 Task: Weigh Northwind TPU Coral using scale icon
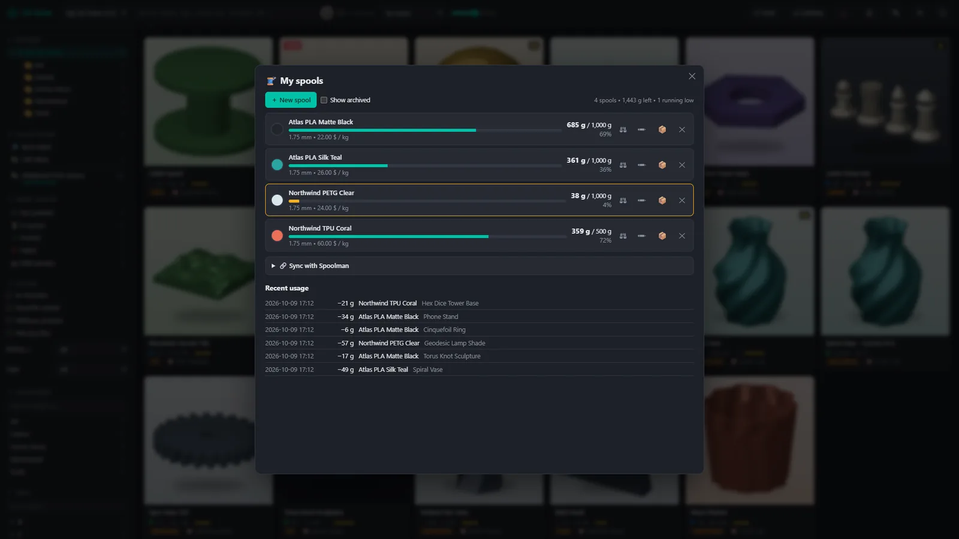coord(623,235)
